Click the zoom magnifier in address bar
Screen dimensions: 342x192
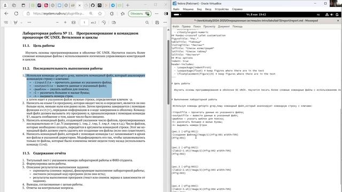pyautogui.click(x=91, y=13)
